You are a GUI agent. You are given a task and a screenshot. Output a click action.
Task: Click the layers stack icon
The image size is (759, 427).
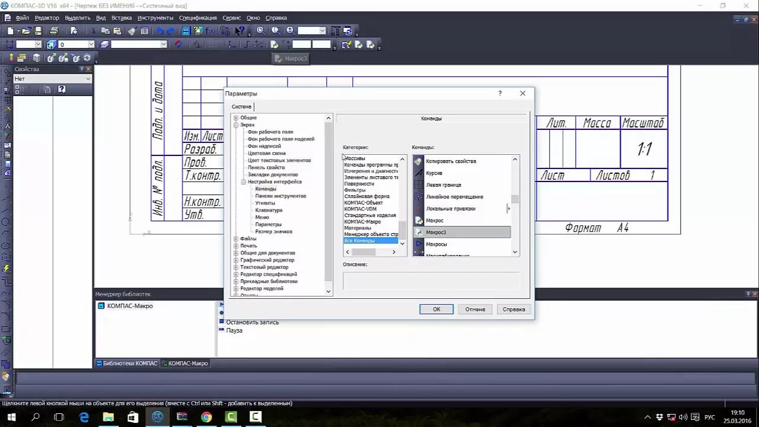(x=104, y=44)
